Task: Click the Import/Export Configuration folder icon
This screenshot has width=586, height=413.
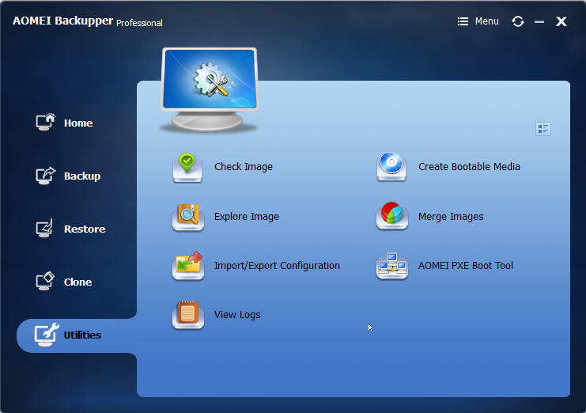Action: point(187,266)
